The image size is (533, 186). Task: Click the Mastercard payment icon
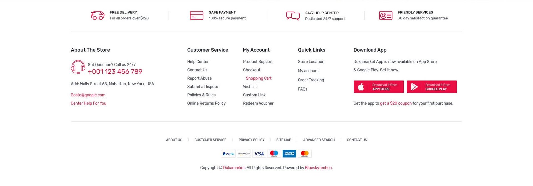tap(305, 154)
